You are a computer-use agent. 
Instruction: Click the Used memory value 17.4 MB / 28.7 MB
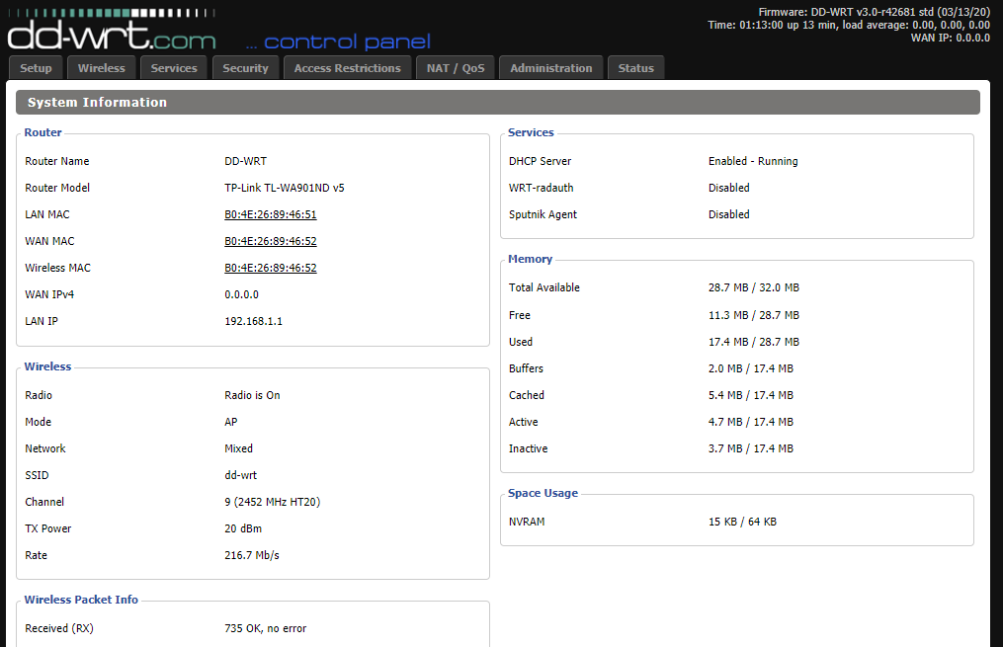click(754, 342)
